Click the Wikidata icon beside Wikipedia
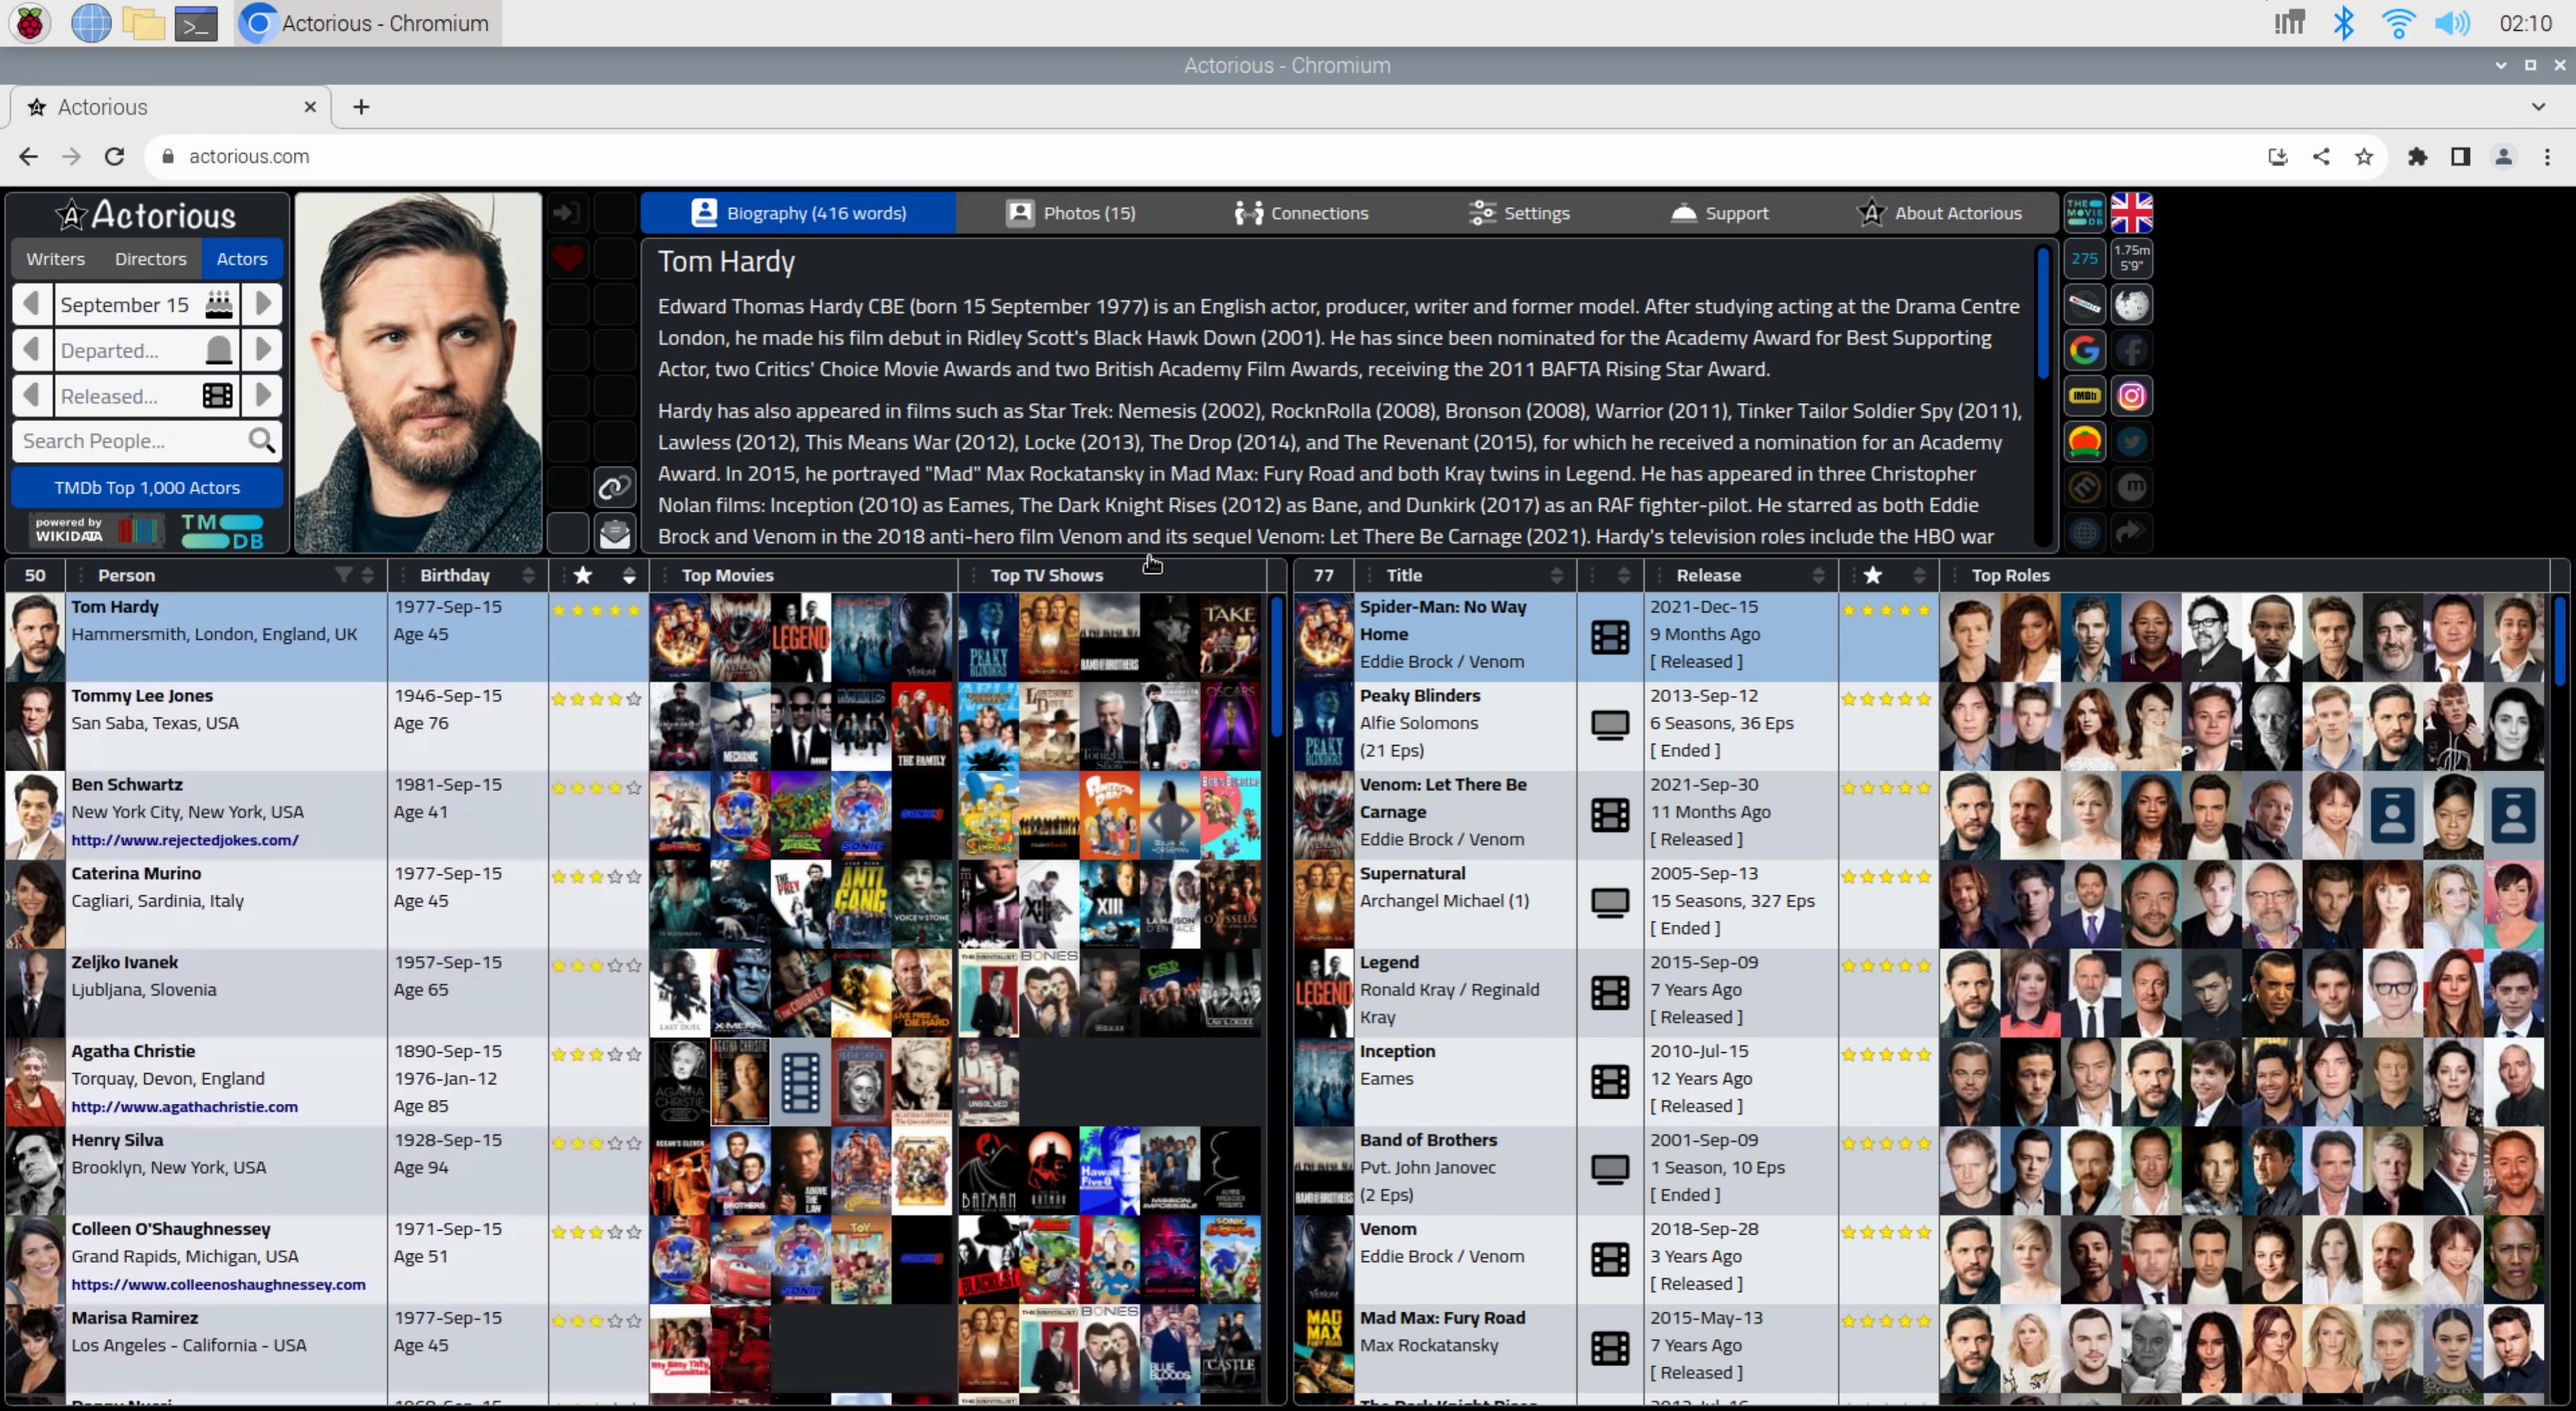The height and width of the screenshot is (1411, 2576). (2084, 304)
